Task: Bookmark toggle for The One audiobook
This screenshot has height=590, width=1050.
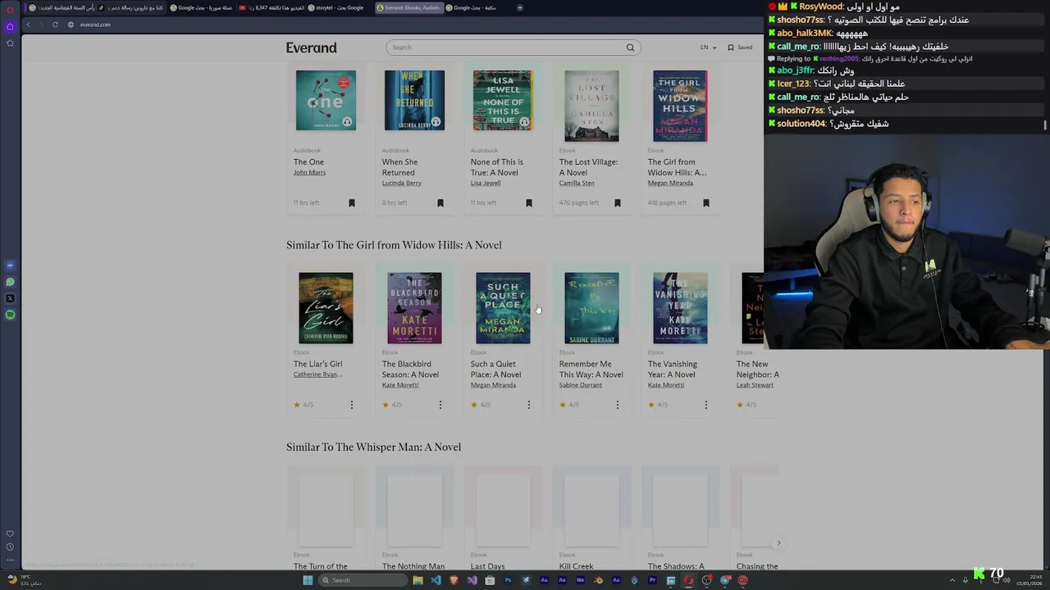Action: tap(352, 203)
